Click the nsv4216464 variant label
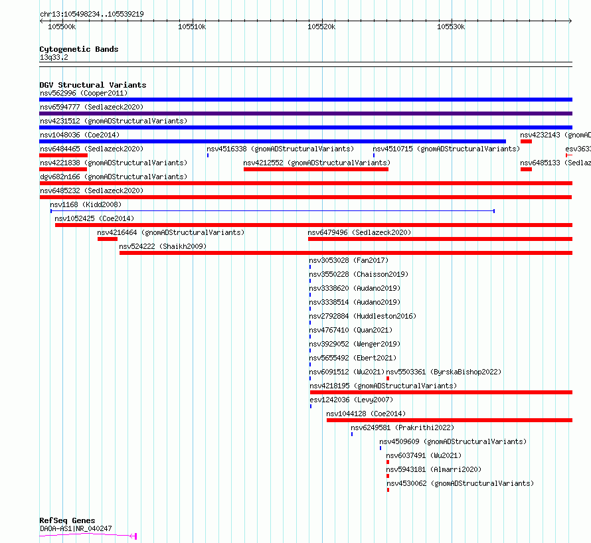Screen dimensions: 591x543 (x=171, y=232)
